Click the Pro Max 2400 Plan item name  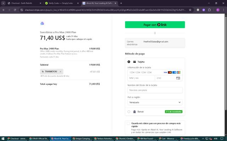49,49
